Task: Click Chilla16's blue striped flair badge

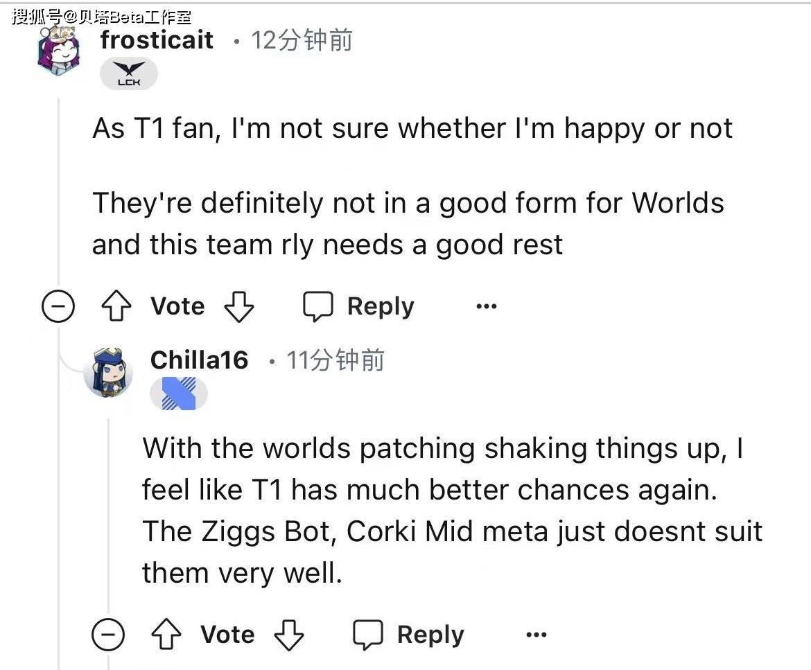Action: tap(179, 394)
